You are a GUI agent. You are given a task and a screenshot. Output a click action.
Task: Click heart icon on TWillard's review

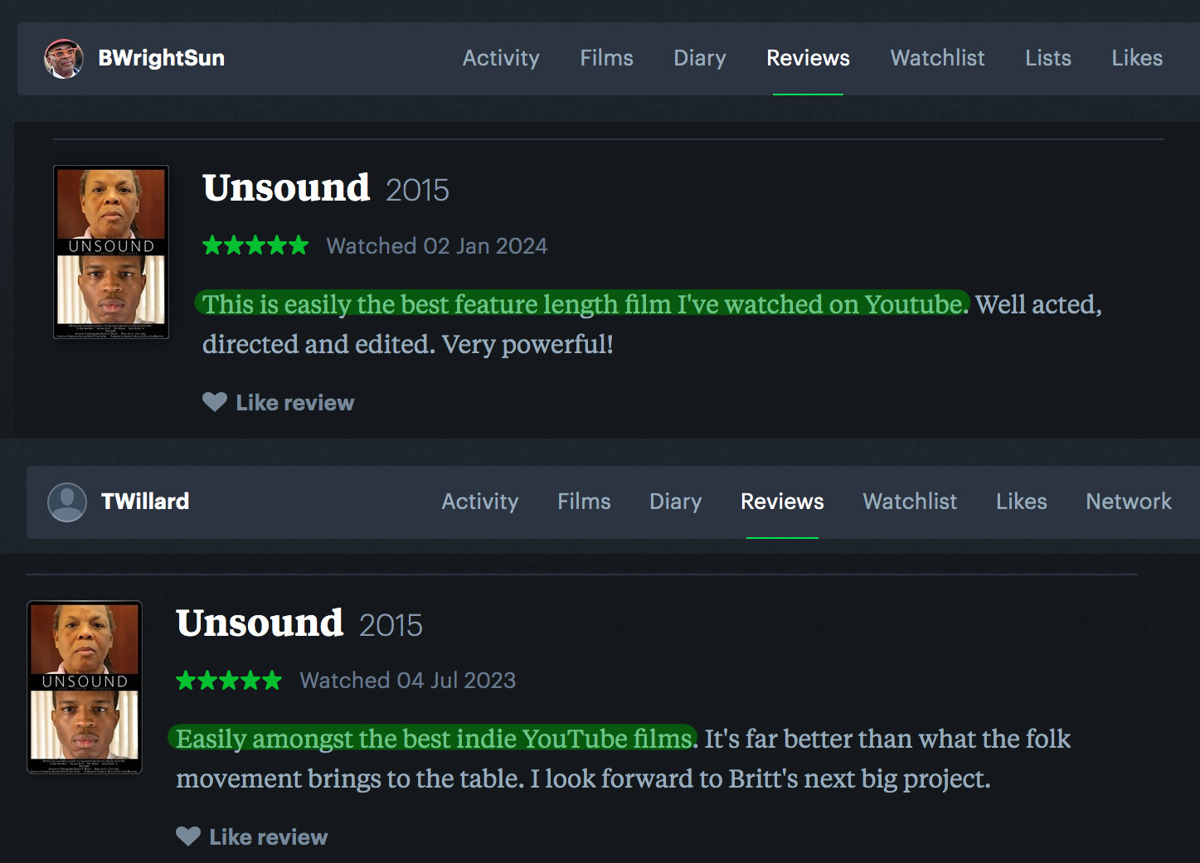188,836
